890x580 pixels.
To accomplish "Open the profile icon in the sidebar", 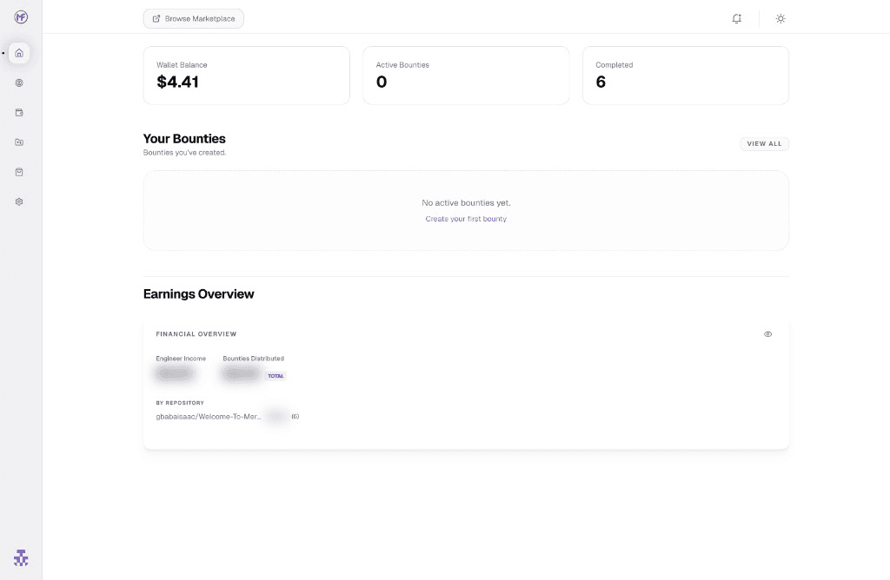I will [19, 82].
